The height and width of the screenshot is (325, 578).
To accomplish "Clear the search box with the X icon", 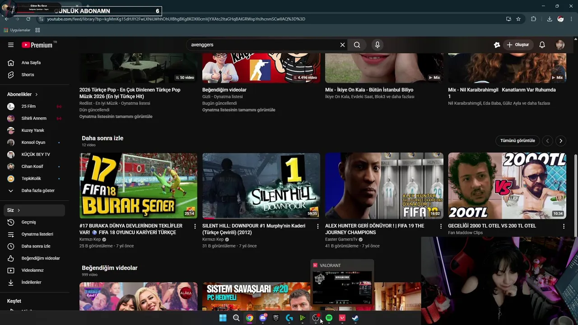I will click(342, 45).
